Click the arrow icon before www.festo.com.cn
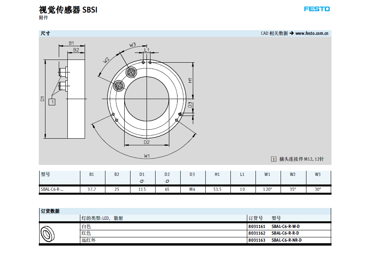The image size is (366, 264). point(292,33)
